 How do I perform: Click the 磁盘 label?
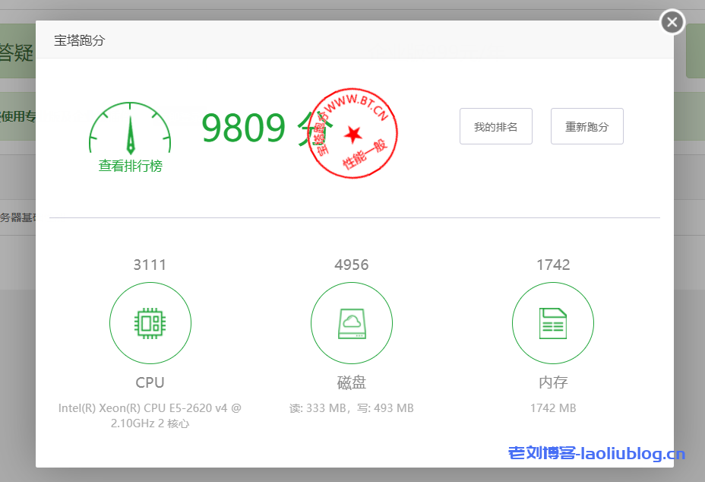click(x=351, y=382)
